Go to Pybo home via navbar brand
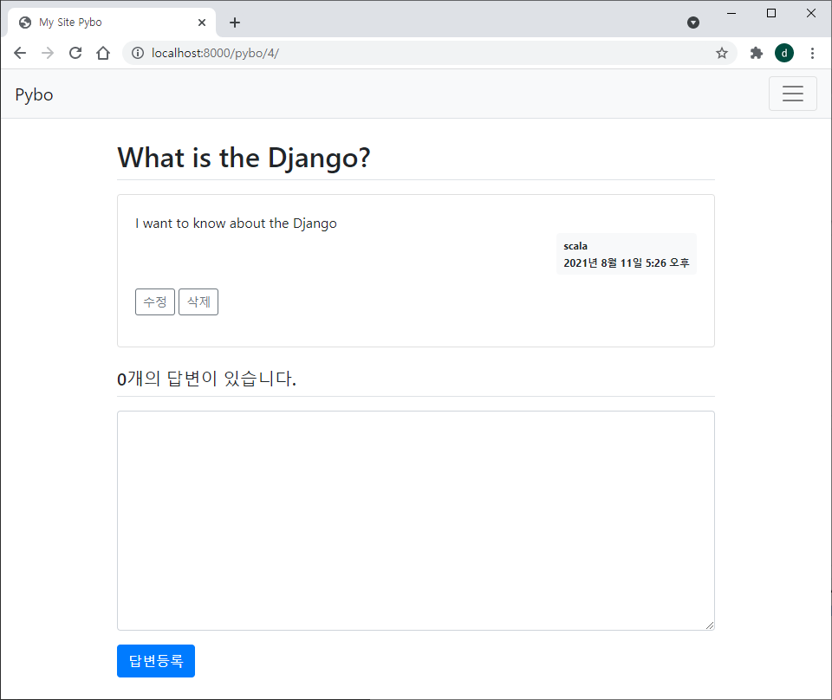 click(x=34, y=94)
